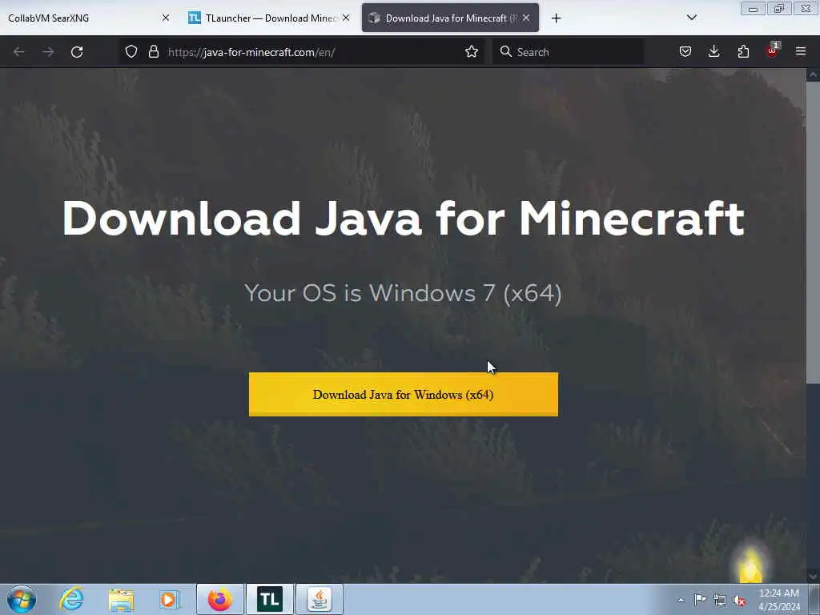
Task: Click the muted volume tray icon
Action: point(739,601)
